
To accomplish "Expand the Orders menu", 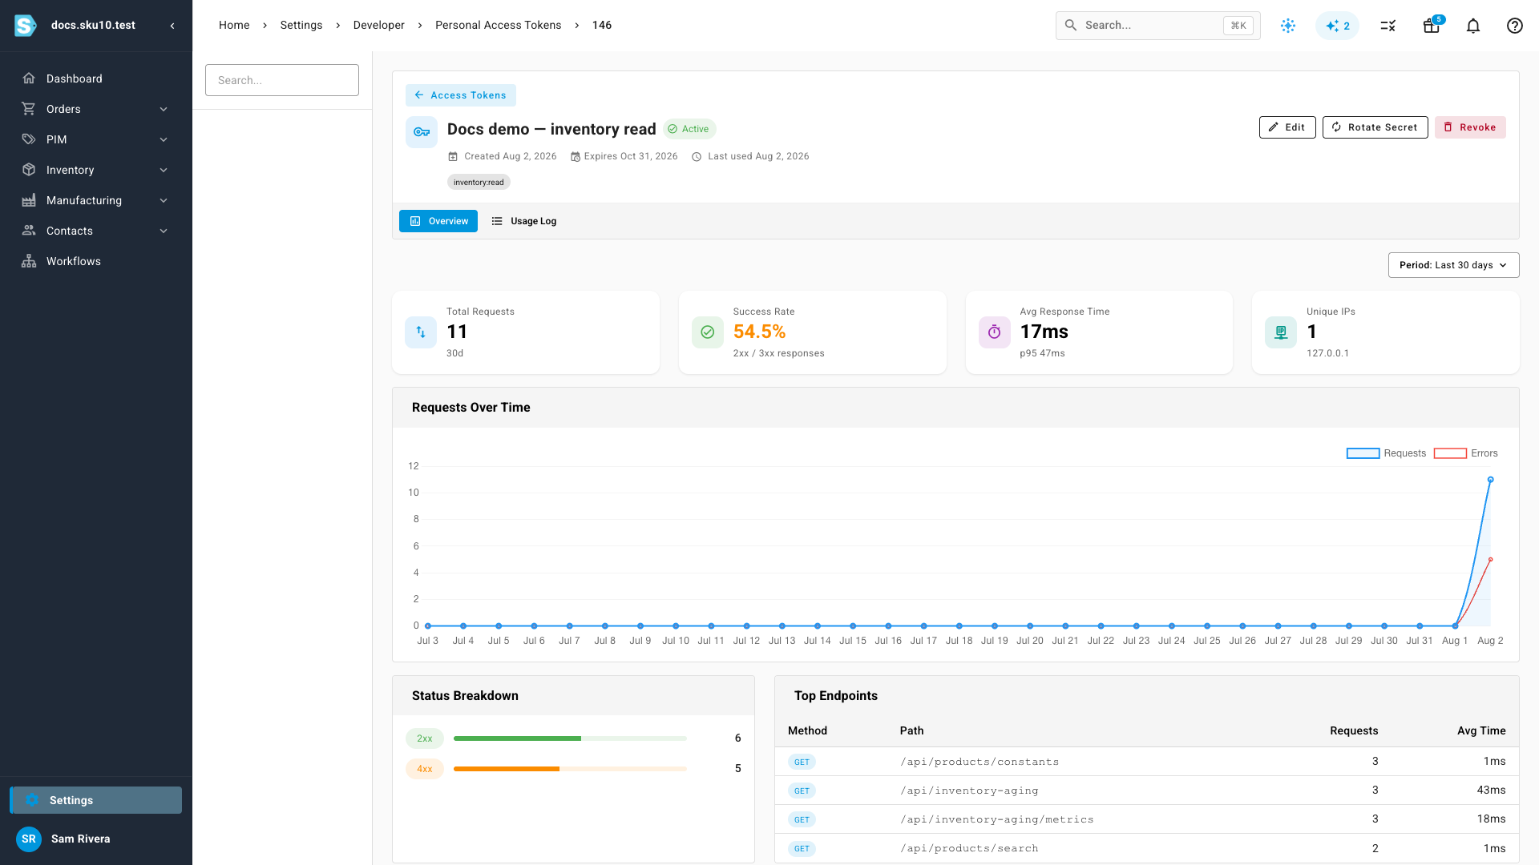I will pos(164,109).
